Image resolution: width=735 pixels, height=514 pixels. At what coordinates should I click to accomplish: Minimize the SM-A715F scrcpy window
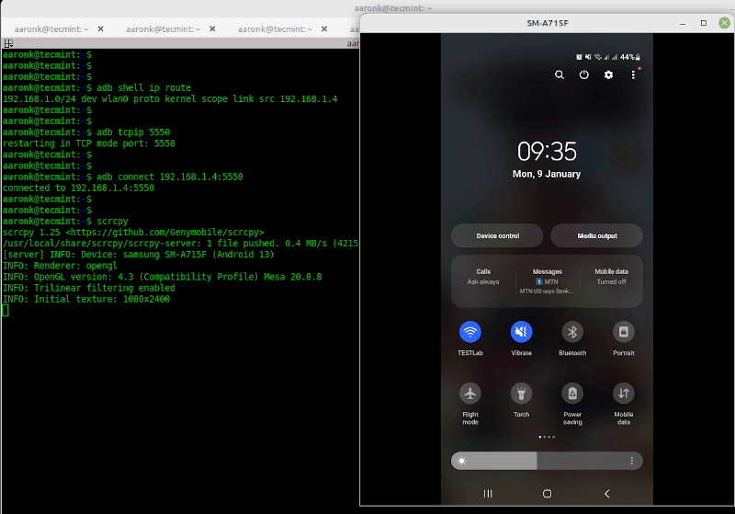(x=683, y=23)
